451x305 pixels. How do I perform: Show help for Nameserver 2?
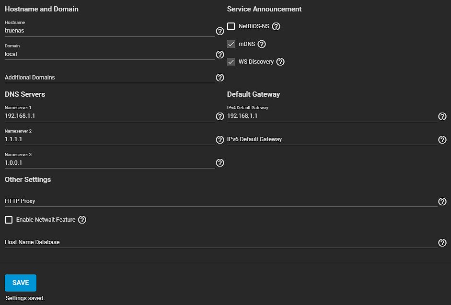click(x=220, y=140)
